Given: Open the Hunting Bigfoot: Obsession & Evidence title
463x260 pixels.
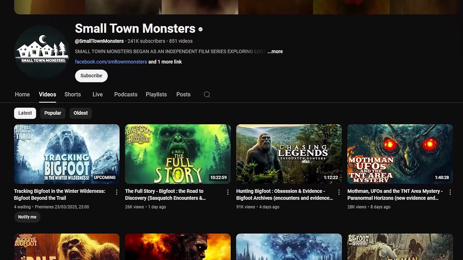Looking at the screenshot, I should click(x=284, y=195).
